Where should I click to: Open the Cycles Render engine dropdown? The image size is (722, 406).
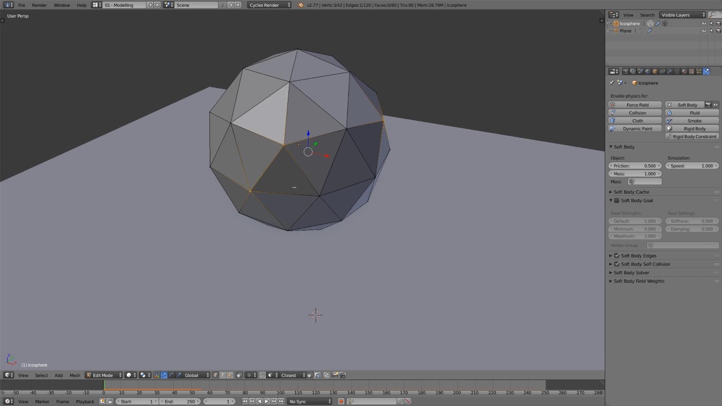coord(269,5)
